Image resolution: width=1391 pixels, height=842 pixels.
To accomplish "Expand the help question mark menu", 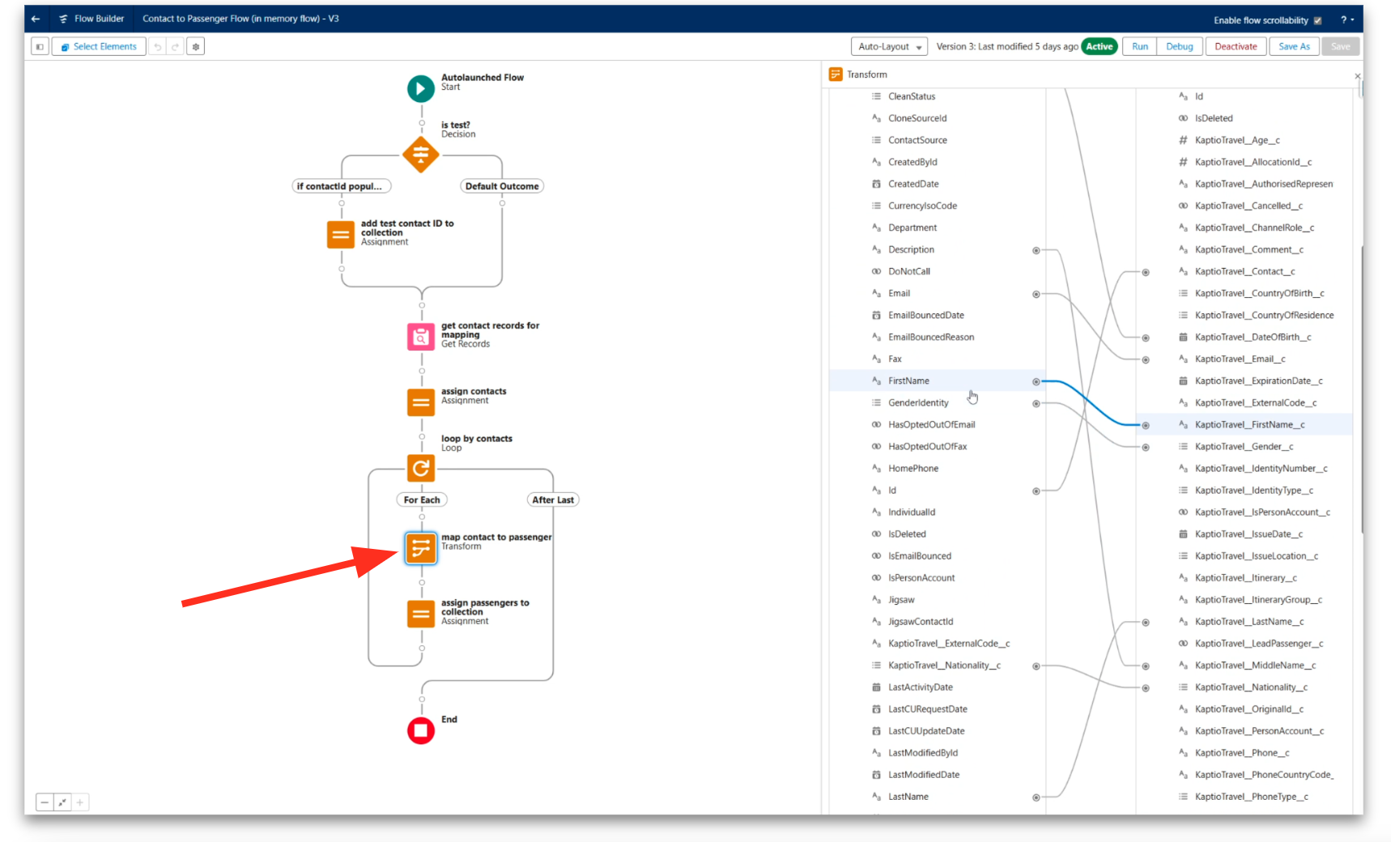I will point(1347,20).
